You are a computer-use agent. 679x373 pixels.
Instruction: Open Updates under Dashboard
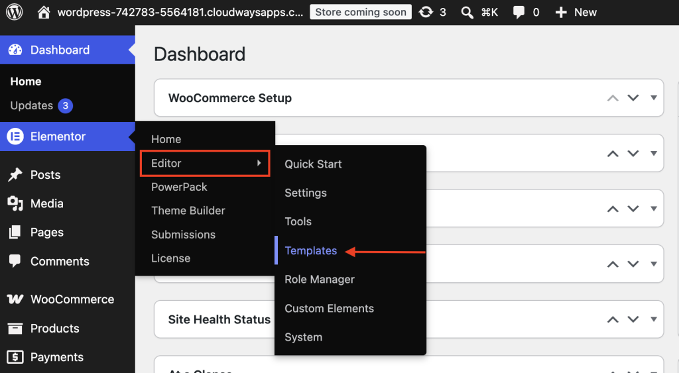pyautogui.click(x=32, y=105)
